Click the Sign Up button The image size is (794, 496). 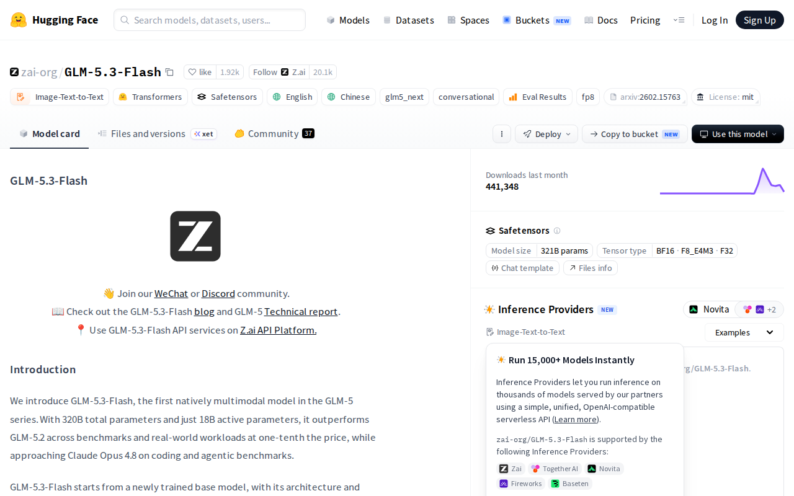760,20
